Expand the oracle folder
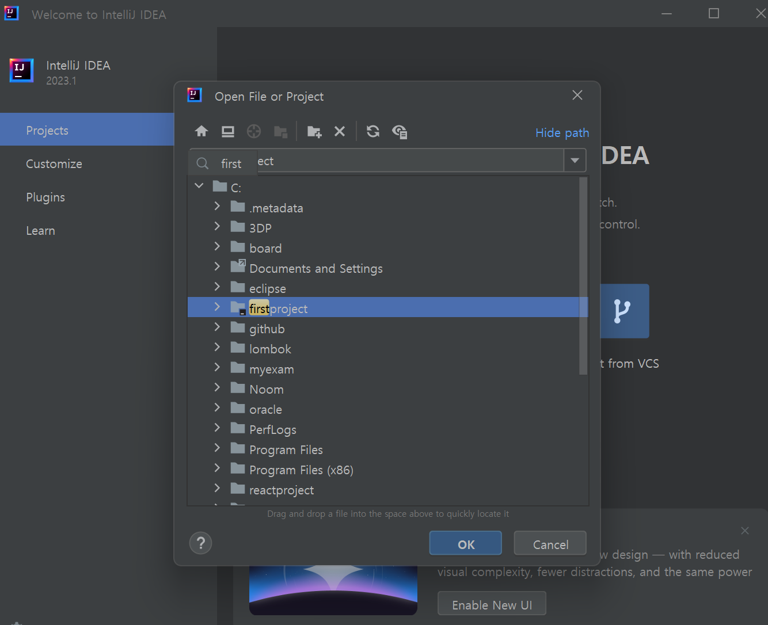Screen dimensions: 768x625 pos(217,407)
